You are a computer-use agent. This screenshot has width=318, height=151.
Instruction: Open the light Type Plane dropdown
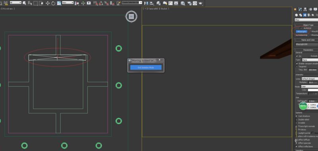[310, 60]
